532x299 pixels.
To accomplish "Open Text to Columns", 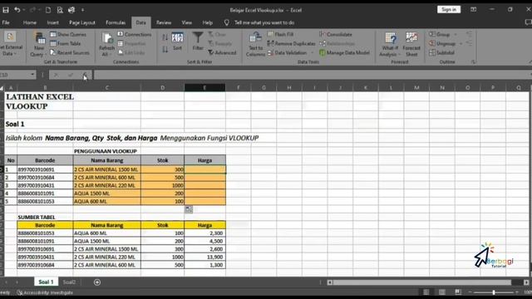I will (x=255, y=45).
